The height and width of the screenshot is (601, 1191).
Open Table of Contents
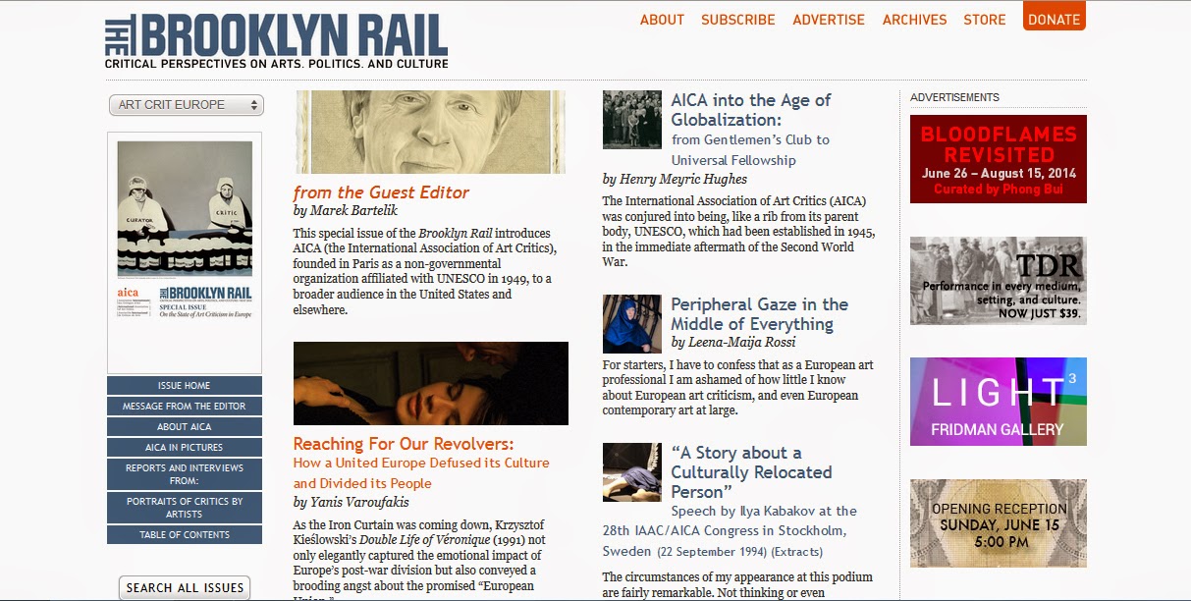click(x=185, y=534)
